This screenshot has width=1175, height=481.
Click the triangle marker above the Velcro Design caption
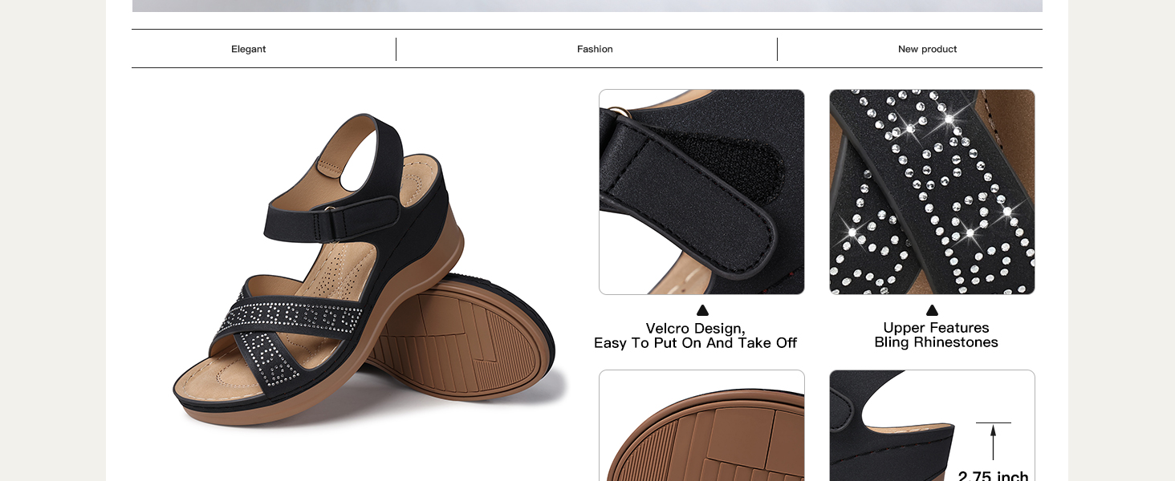(702, 310)
